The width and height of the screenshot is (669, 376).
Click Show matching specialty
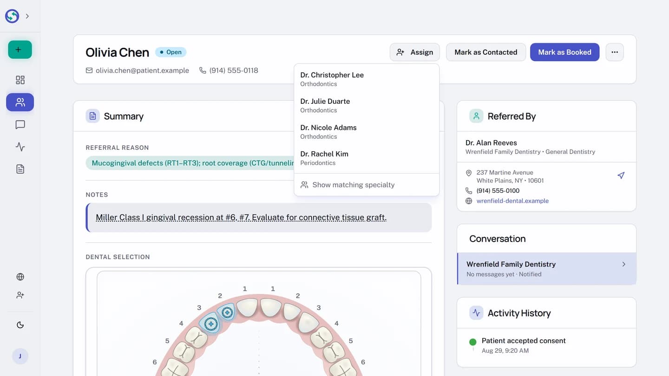pyautogui.click(x=367, y=185)
